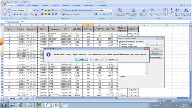This screenshot has width=192, height=108.
Task: Center text horizontally in the cell
Action: click(46, 14)
